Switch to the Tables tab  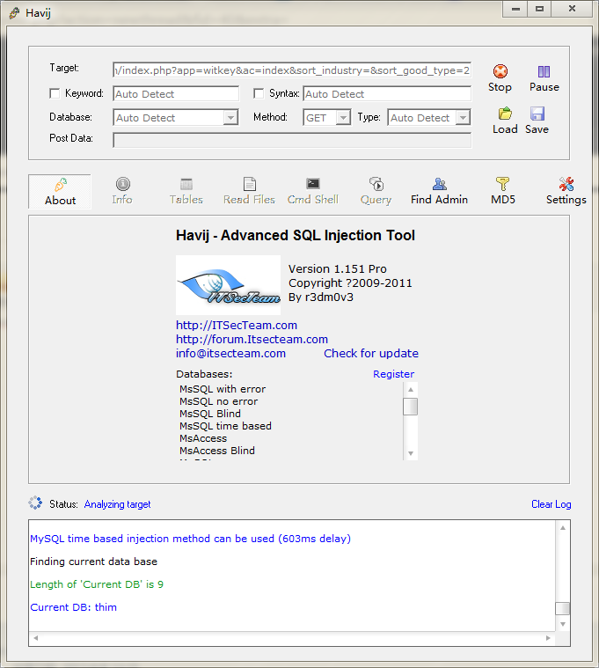coord(186,192)
